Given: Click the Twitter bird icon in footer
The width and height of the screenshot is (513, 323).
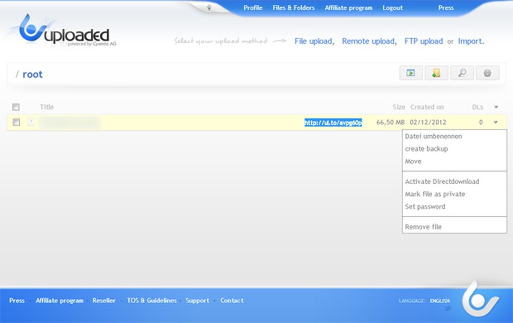Looking at the screenshot, I should tap(447, 308).
